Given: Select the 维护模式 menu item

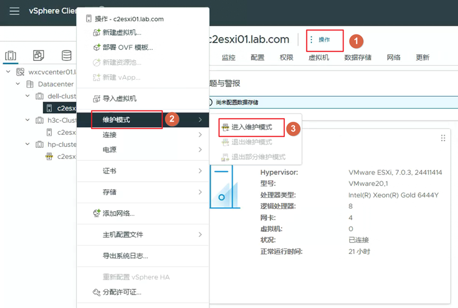Looking at the screenshot, I should (143, 120).
